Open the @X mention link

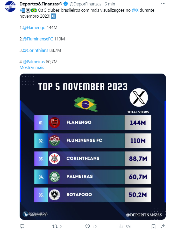point(135,10)
